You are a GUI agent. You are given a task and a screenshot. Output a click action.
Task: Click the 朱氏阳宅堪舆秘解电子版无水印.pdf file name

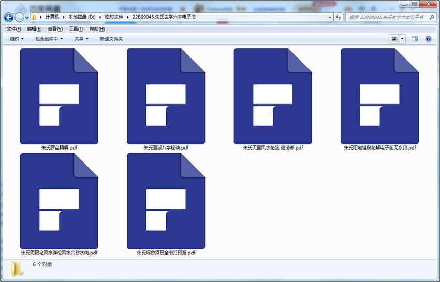point(380,147)
